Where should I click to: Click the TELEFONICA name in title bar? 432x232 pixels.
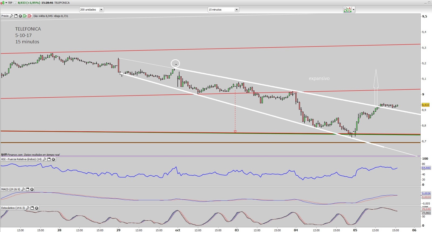click(62, 3)
